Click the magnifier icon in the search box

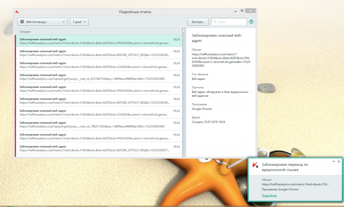(x=215, y=22)
